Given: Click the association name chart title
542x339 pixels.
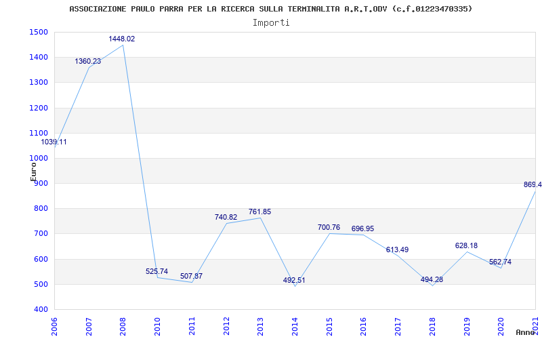Looking at the screenshot, I should (x=270, y=9).
